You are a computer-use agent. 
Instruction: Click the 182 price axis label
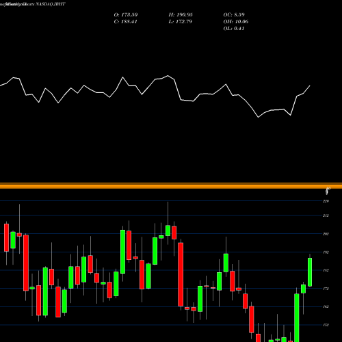coord(326,270)
